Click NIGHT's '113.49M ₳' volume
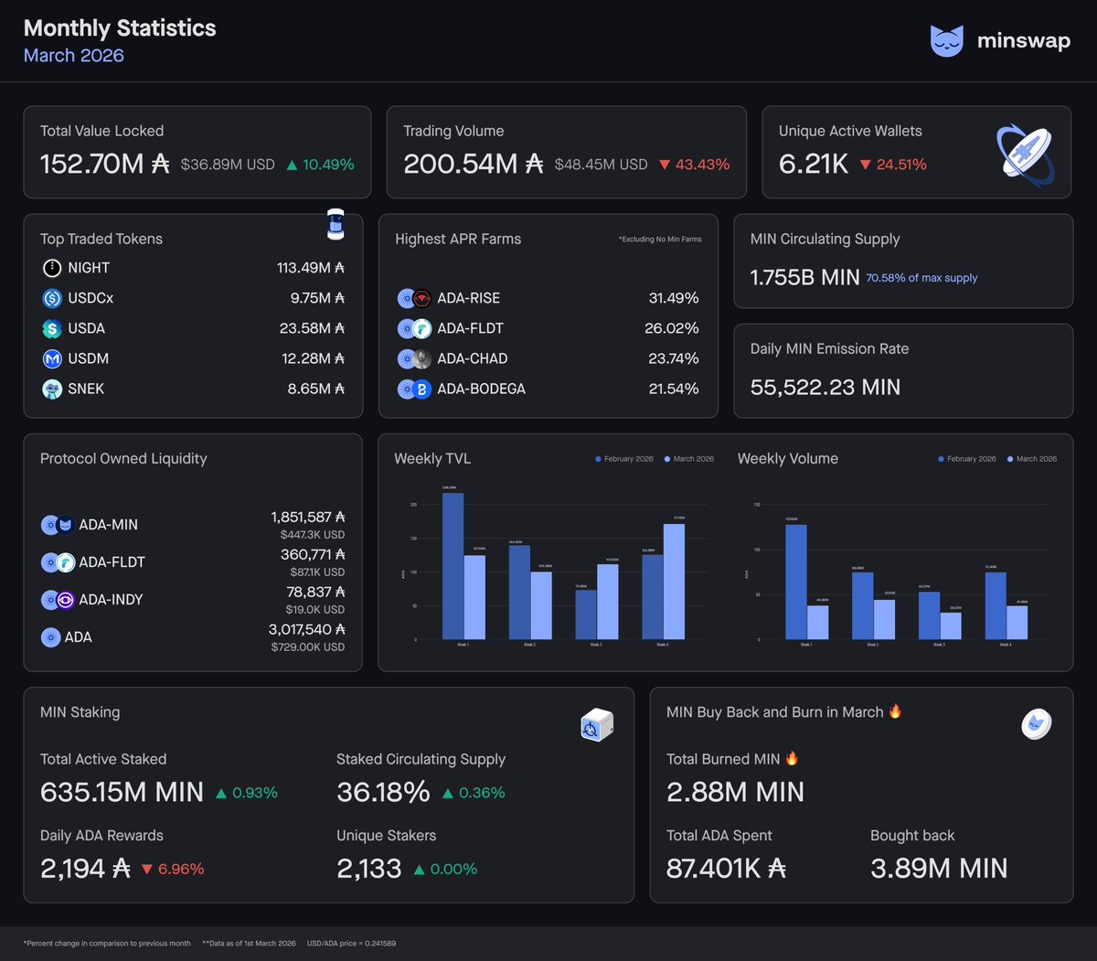Screen dimensions: 1097x961 [311, 268]
